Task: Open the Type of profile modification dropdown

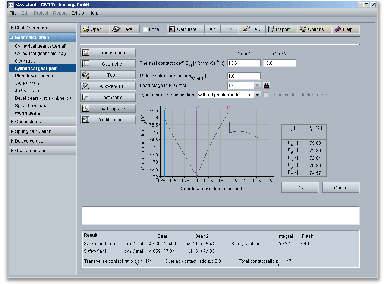Action: pos(257,95)
